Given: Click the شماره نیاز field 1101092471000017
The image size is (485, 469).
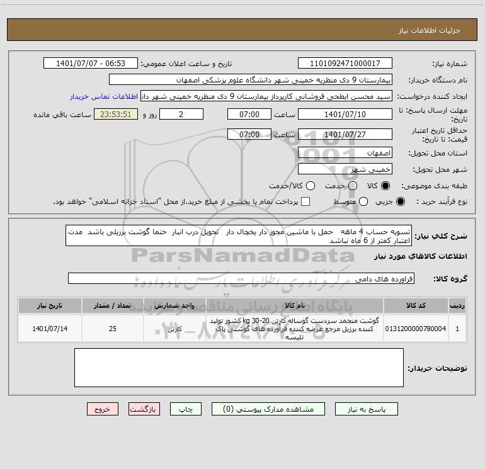Looking at the screenshot, I should click(345, 63).
